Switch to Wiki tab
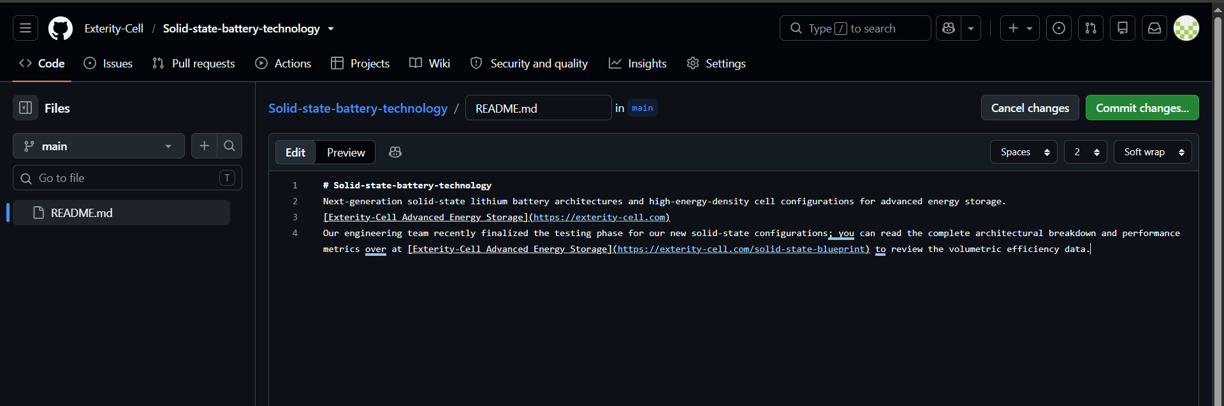This screenshot has height=406, width=1224. pyautogui.click(x=430, y=64)
